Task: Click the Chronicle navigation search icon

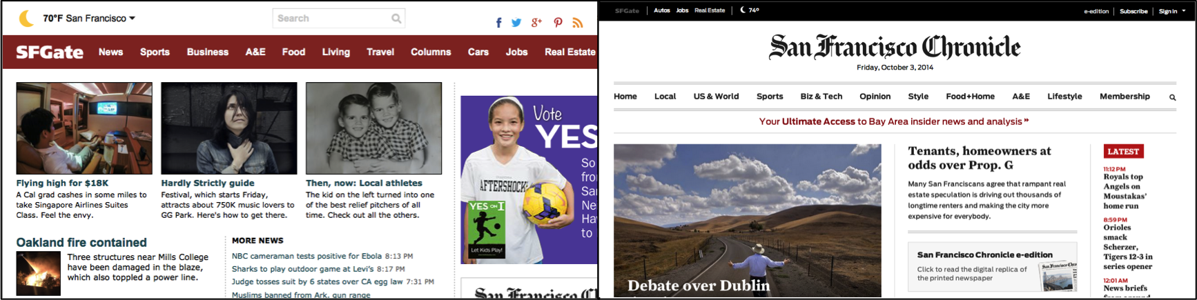Action: (1172, 97)
